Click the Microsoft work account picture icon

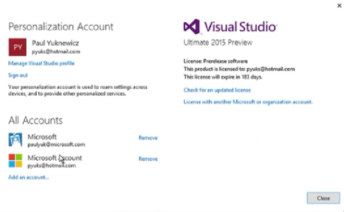pos(15,139)
